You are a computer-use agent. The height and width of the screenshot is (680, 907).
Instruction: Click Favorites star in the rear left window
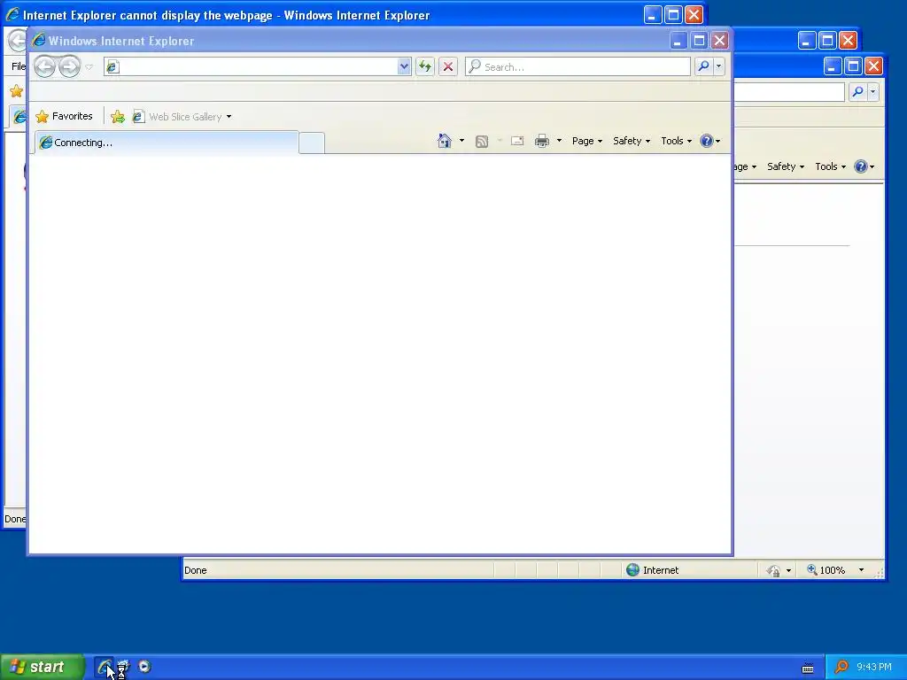[16, 91]
